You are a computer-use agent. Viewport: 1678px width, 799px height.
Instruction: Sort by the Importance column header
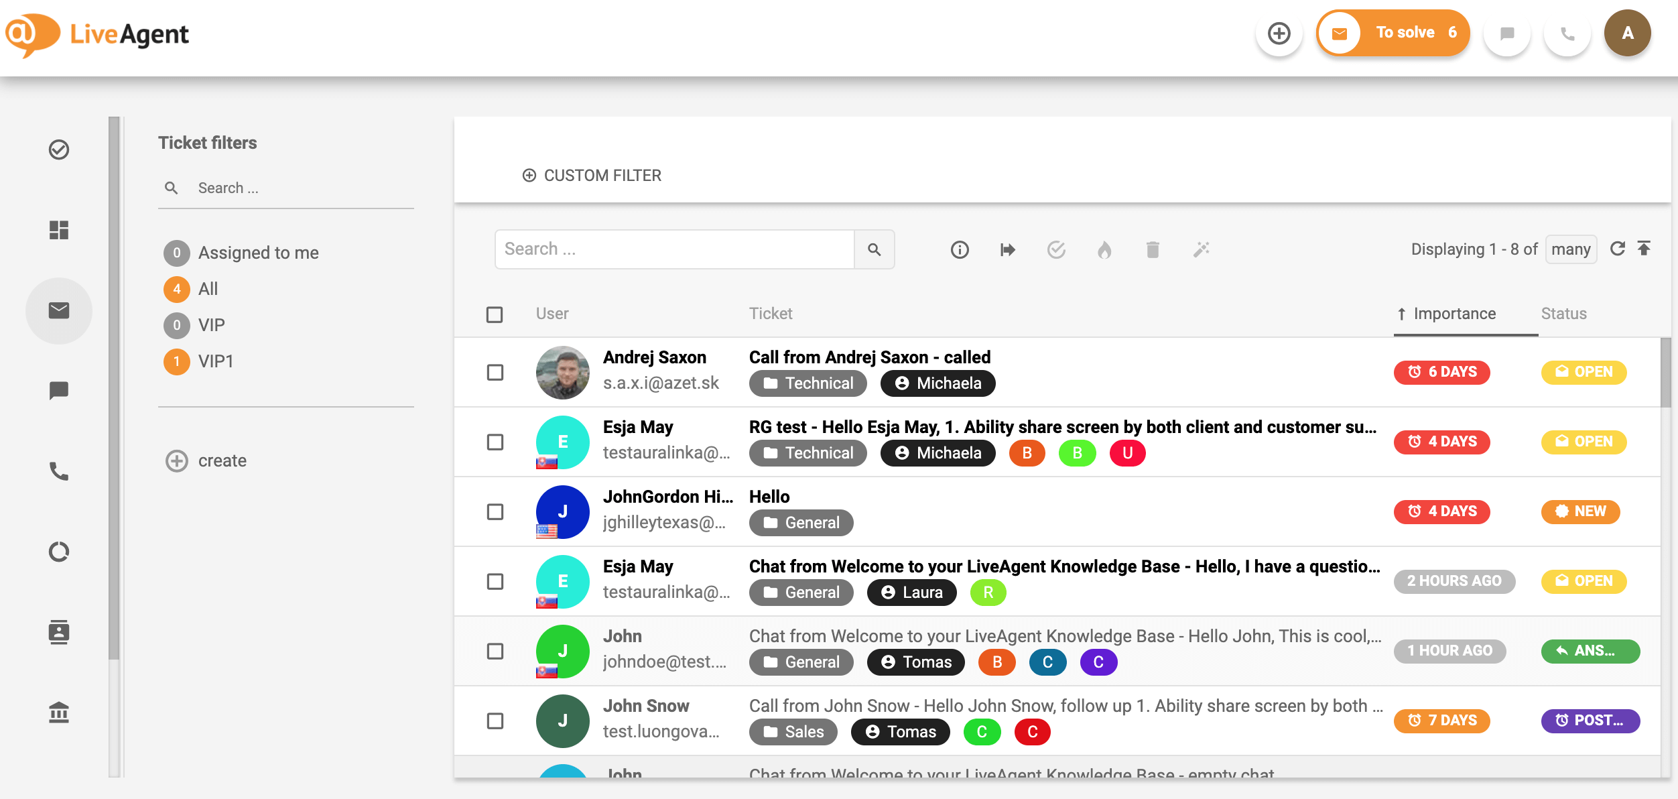coord(1454,314)
